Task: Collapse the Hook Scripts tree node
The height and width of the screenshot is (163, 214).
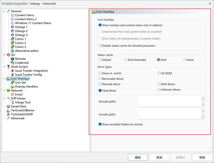Action: [4, 67]
